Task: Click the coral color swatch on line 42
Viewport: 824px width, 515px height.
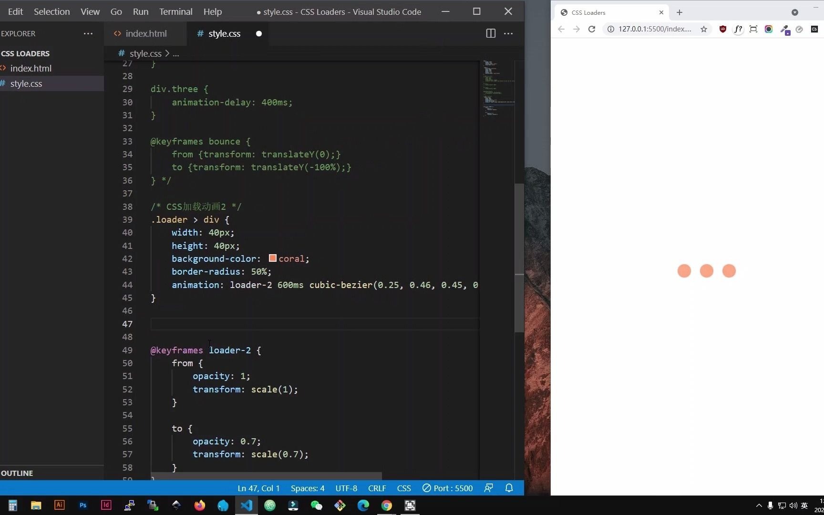Action: tap(272, 258)
